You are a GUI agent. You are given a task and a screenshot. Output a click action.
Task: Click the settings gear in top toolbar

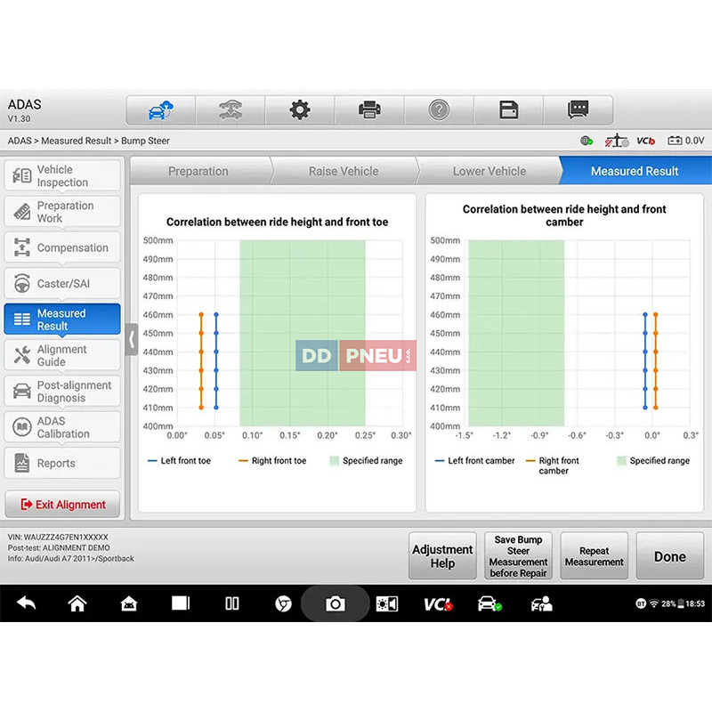300,110
